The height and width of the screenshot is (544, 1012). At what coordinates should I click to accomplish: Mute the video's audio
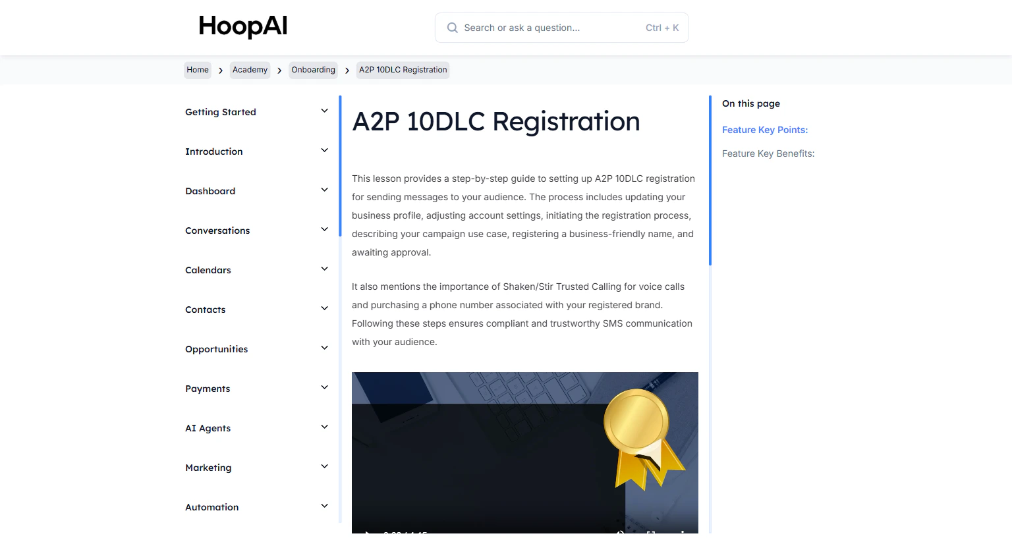(x=619, y=533)
